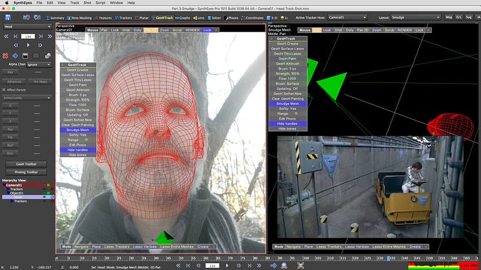Click the GeoH Toolbar button
The height and width of the screenshot is (270, 481).
(26, 163)
